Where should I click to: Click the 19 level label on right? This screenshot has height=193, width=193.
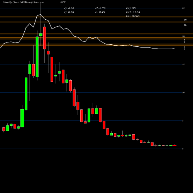click(x=185, y=20)
